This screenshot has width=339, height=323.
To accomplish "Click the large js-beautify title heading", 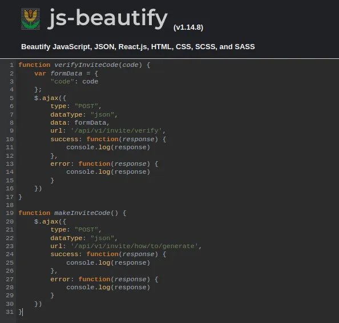I will [x=107, y=19].
